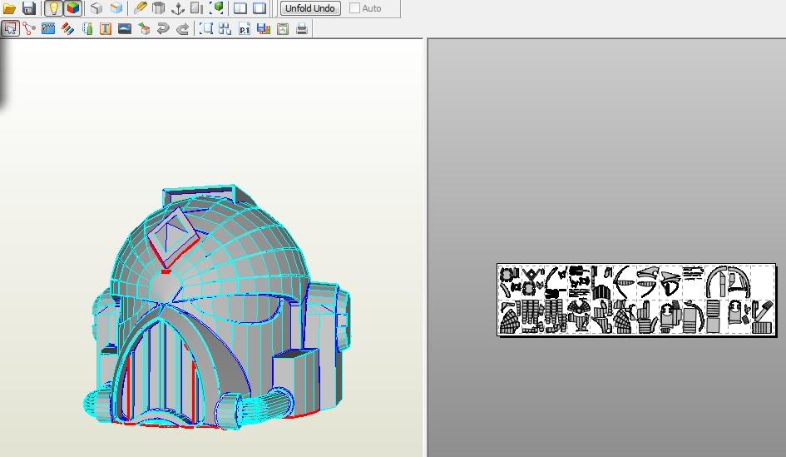Image resolution: width=786 pixels, height=457 pixels.
Task: Click the color pencils edge color icon
Action: click(x=67, y=29)
